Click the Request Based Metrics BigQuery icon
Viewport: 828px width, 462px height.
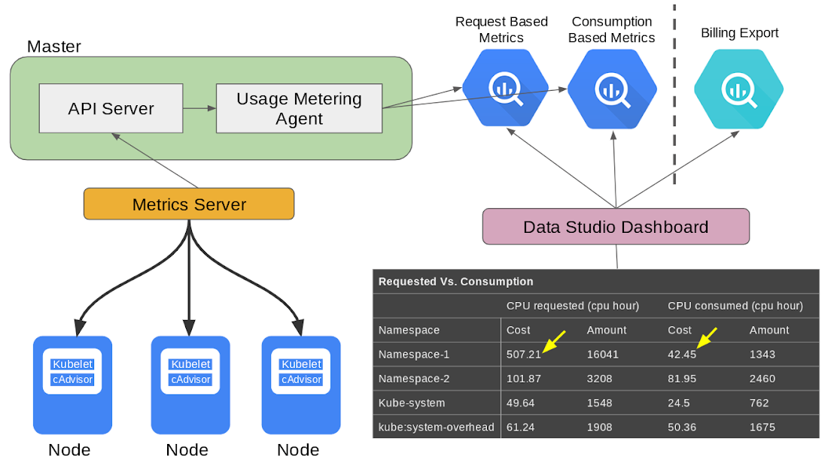[x=505, y=89]
